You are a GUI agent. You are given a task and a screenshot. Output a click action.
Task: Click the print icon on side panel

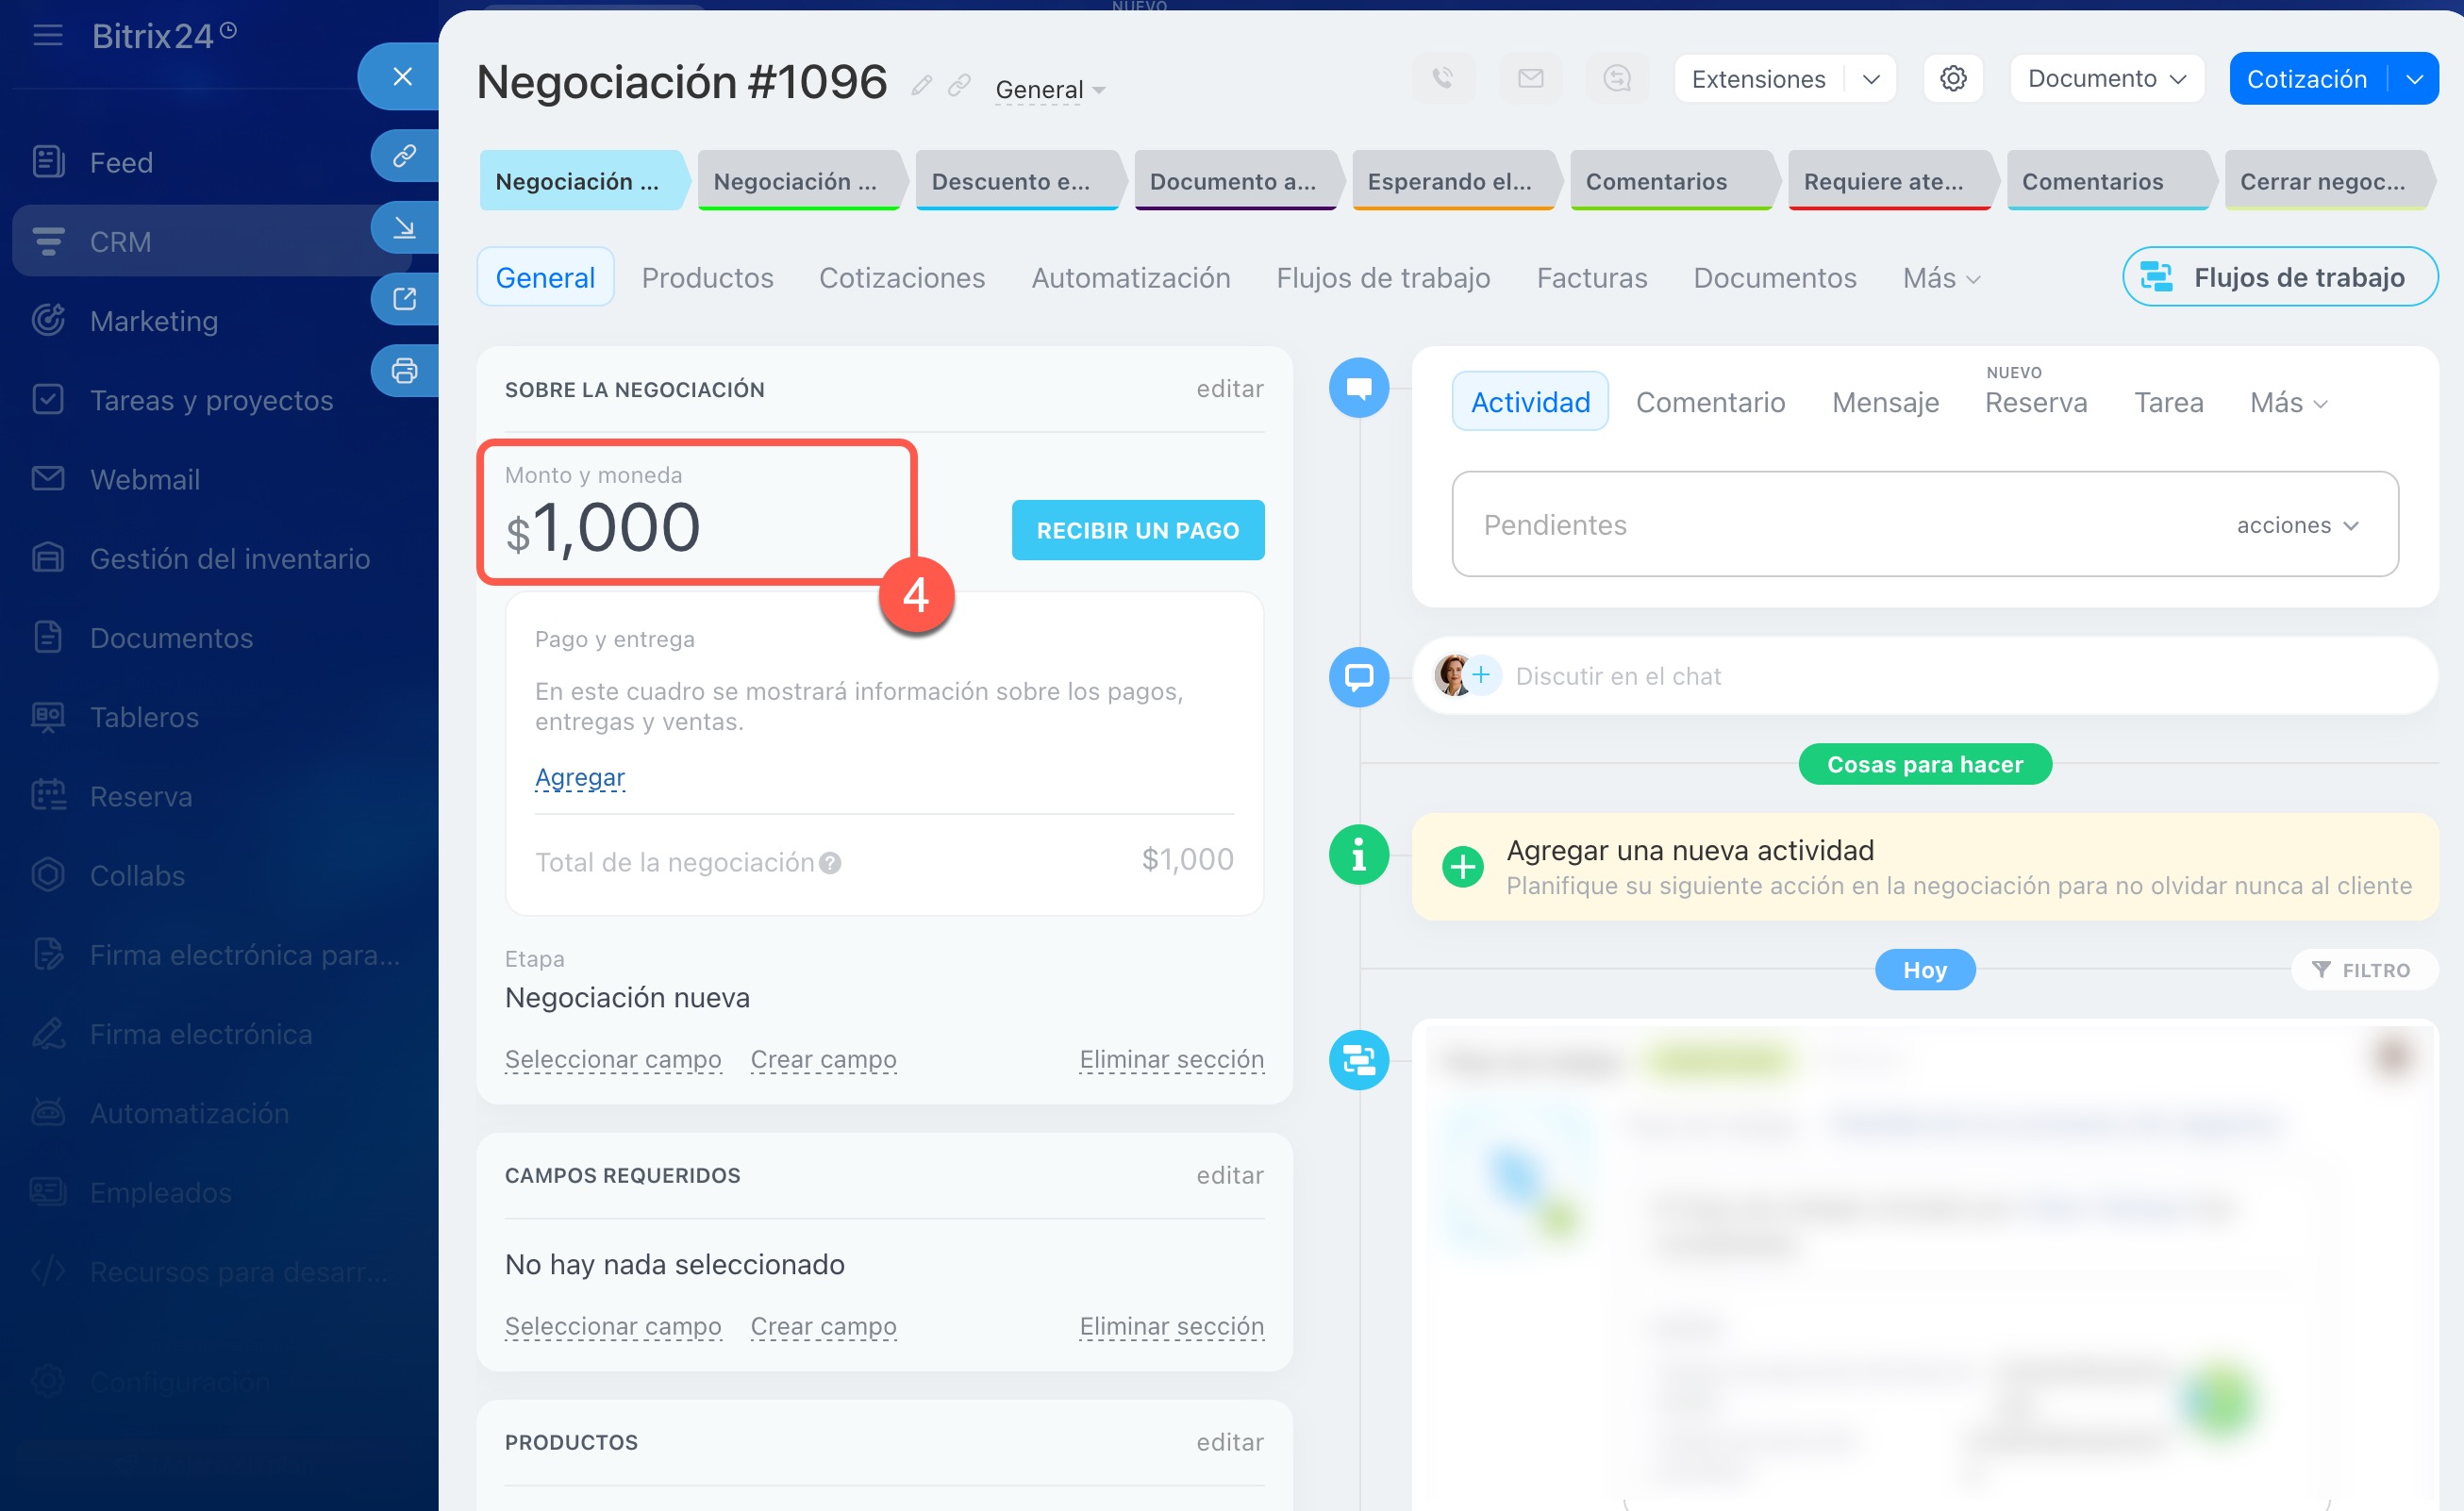click(404, 371)
